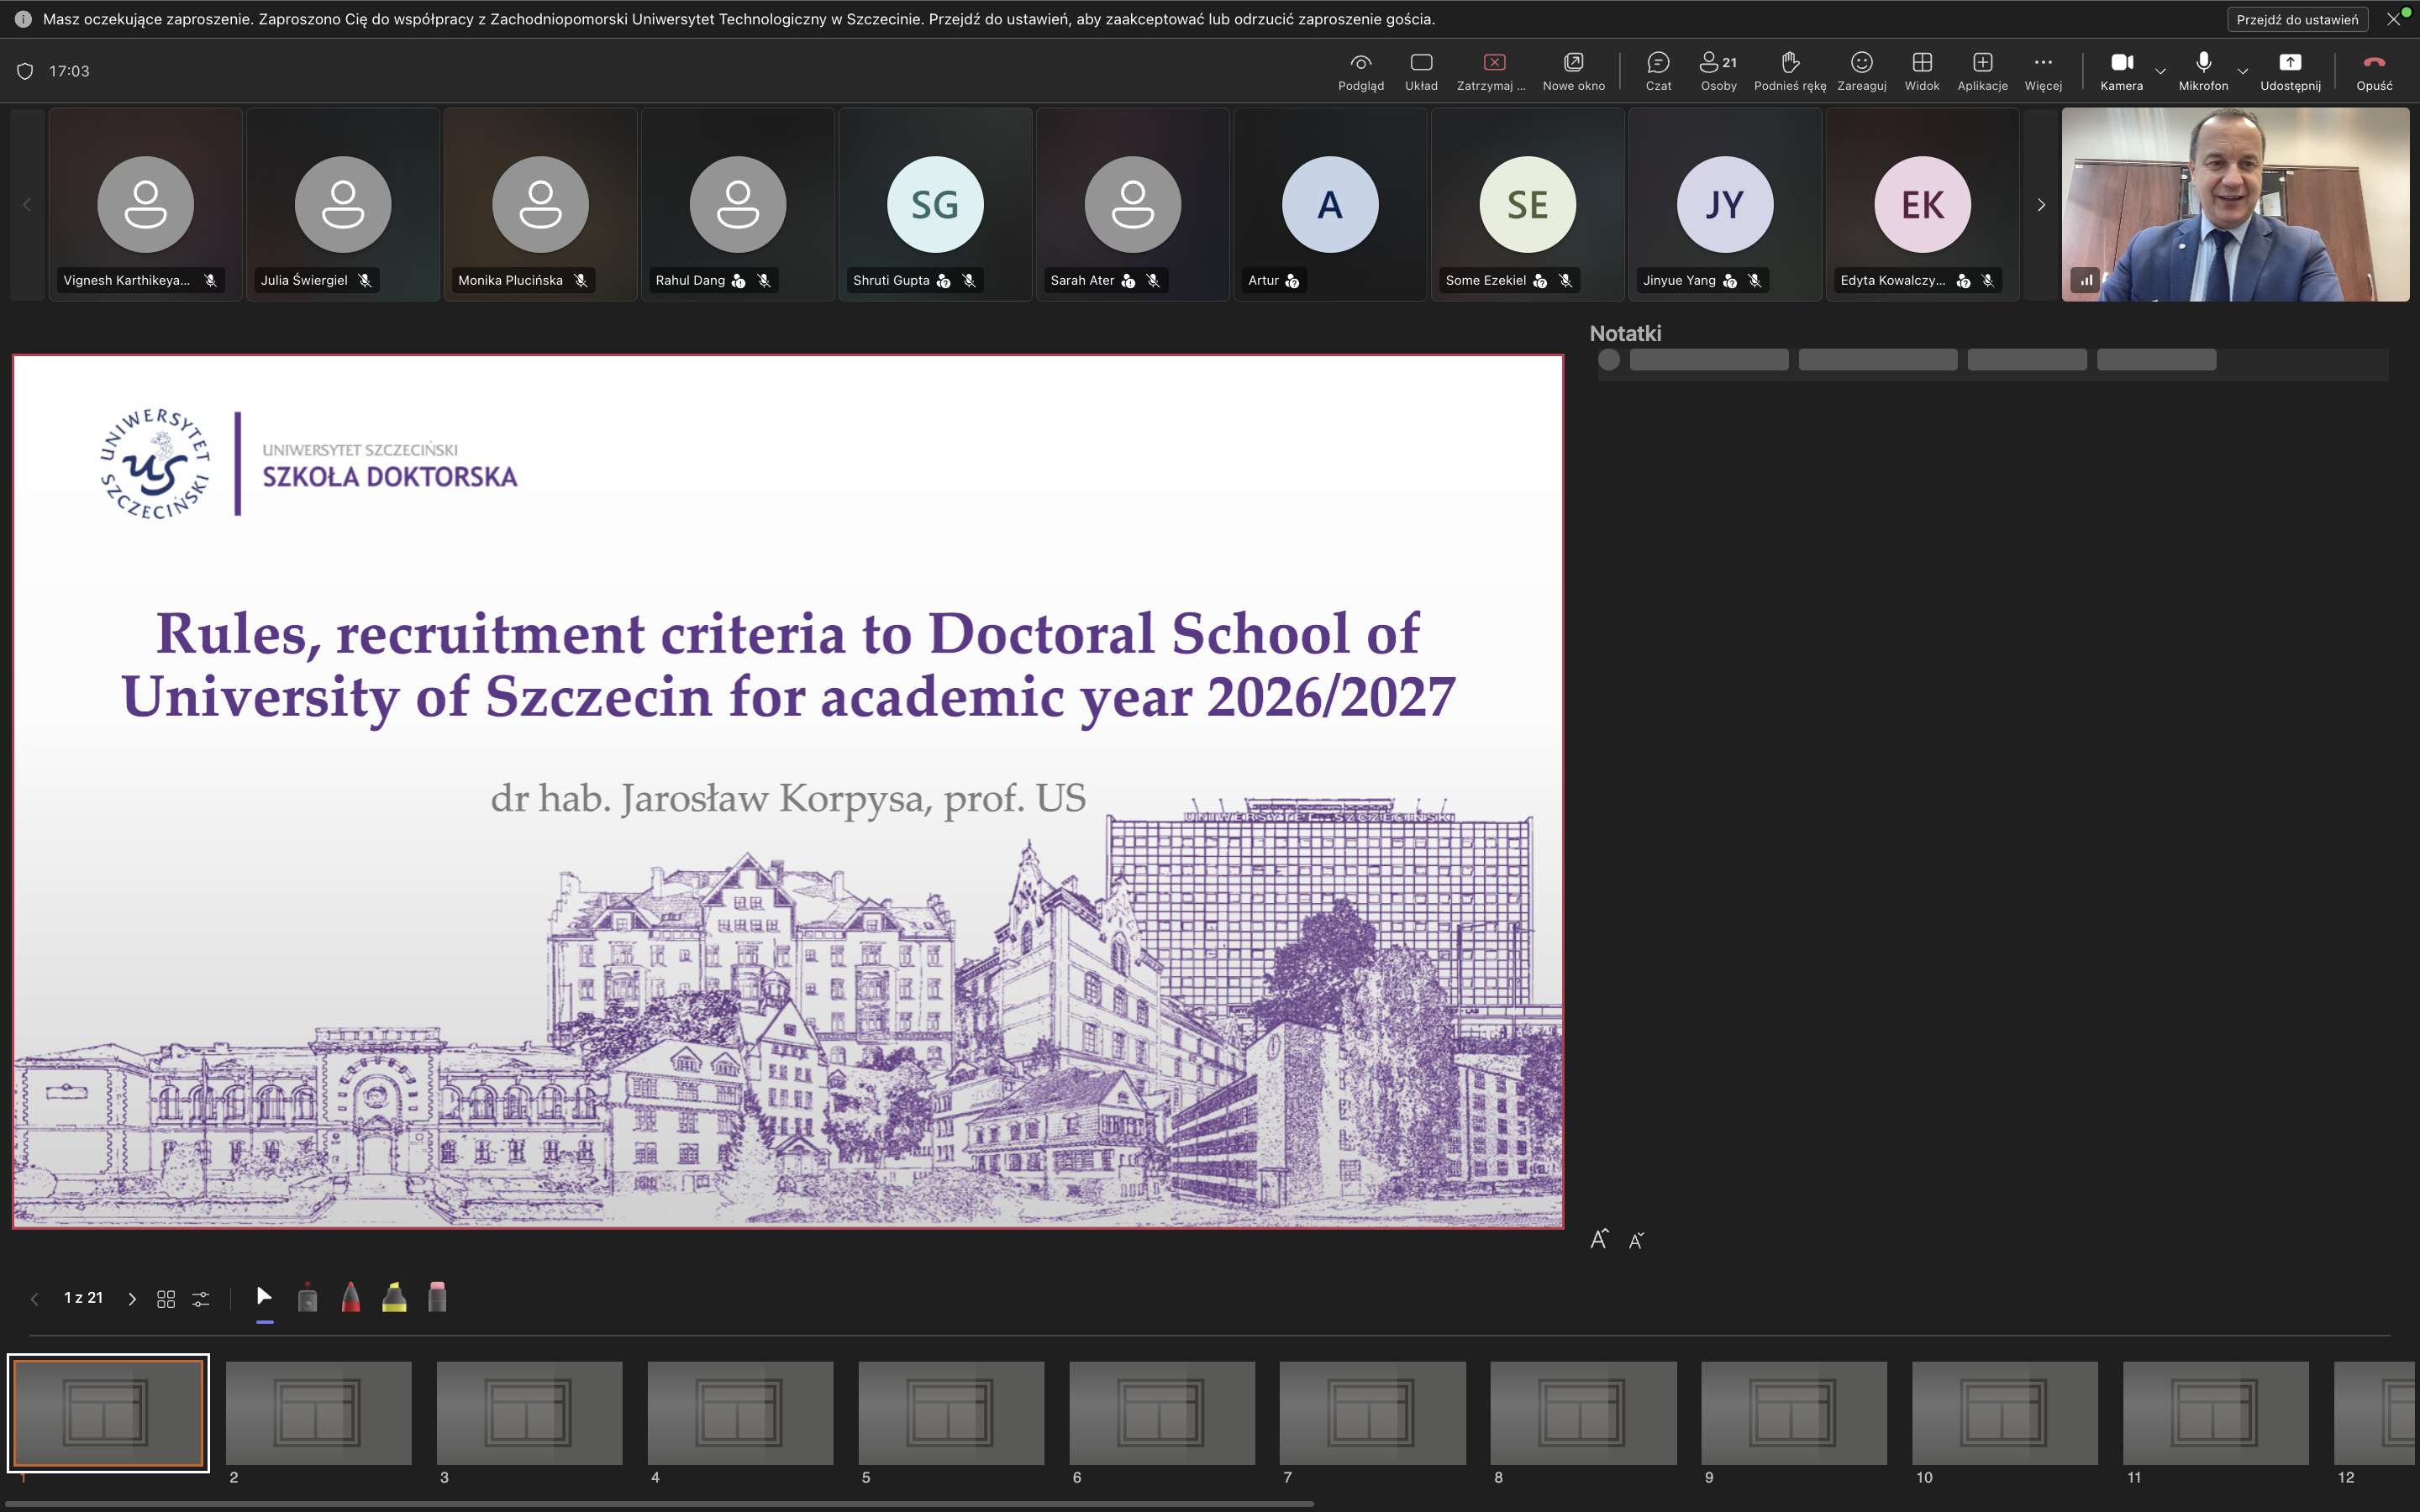Show next participants with right chevron
The width and height of the screenshot is (2420, 1512).
click(x=2041, y=205)
